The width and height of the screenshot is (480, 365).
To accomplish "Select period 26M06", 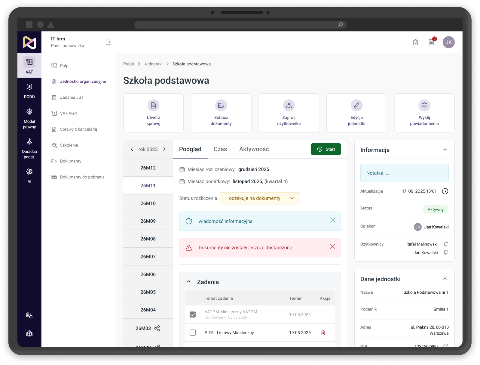I will (x=148, y=274).
